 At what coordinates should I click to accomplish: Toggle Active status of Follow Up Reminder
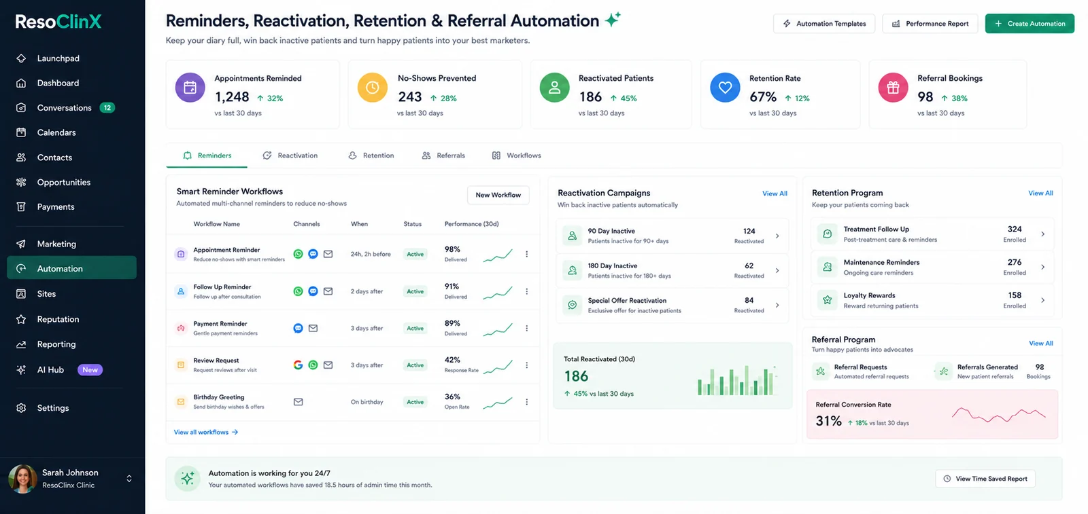415,291
